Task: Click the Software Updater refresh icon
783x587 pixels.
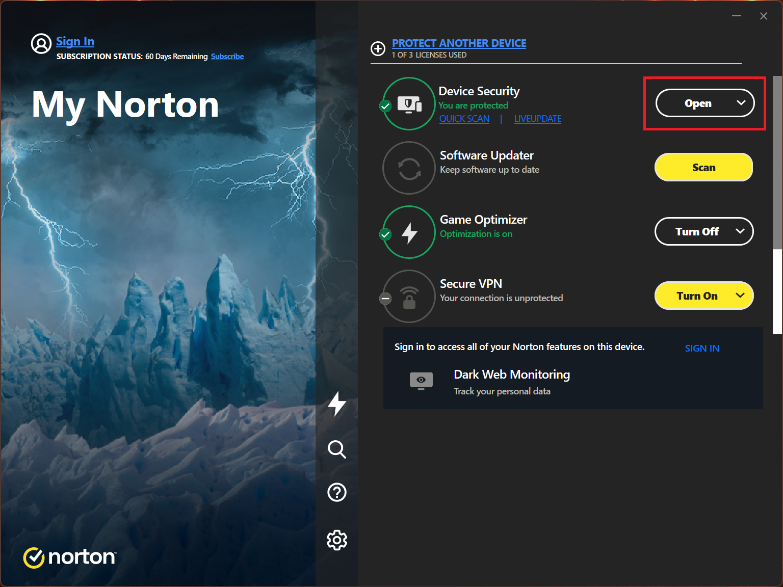Action: point(409,168)
